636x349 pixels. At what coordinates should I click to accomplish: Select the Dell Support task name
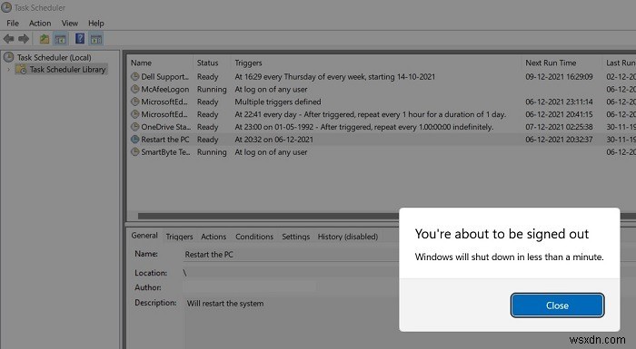tap(165, 76)
